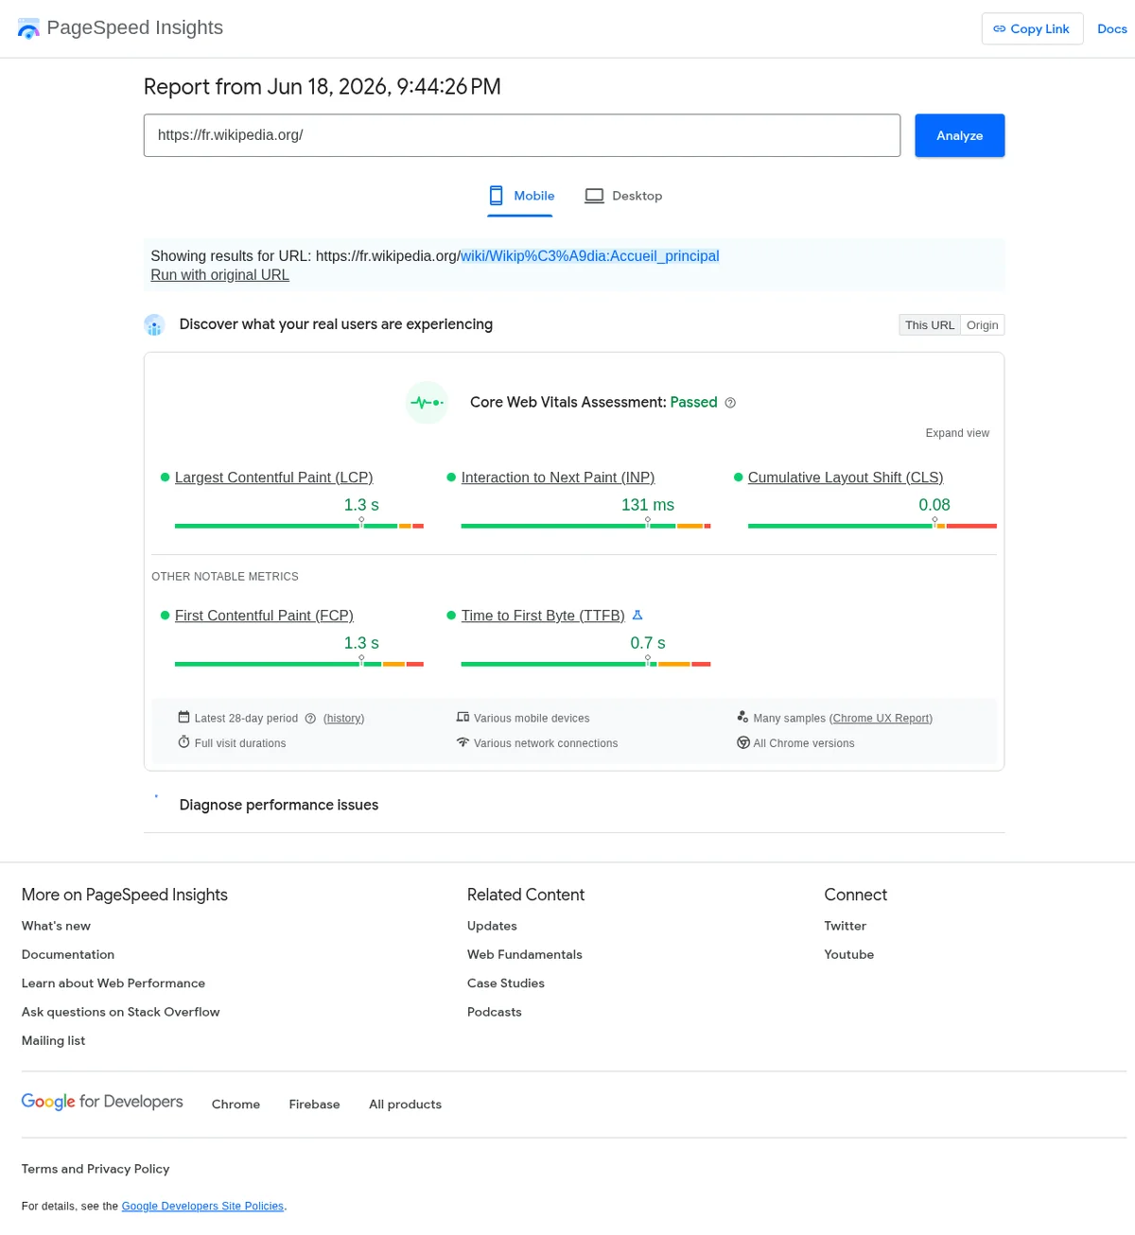
Task: Open the Documentation footer link
Action: (x=68, y=954)
